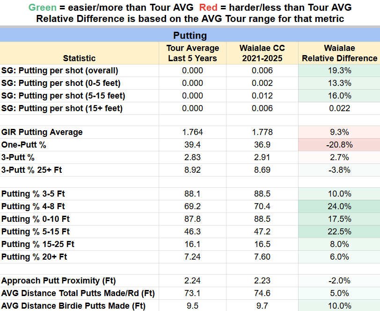Click the Tour Average Last 5 Years header
This screenshot has width=380, height=311.
click(192, 53)
